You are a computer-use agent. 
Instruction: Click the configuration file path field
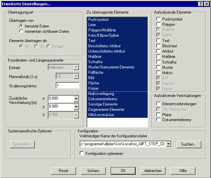123,144
